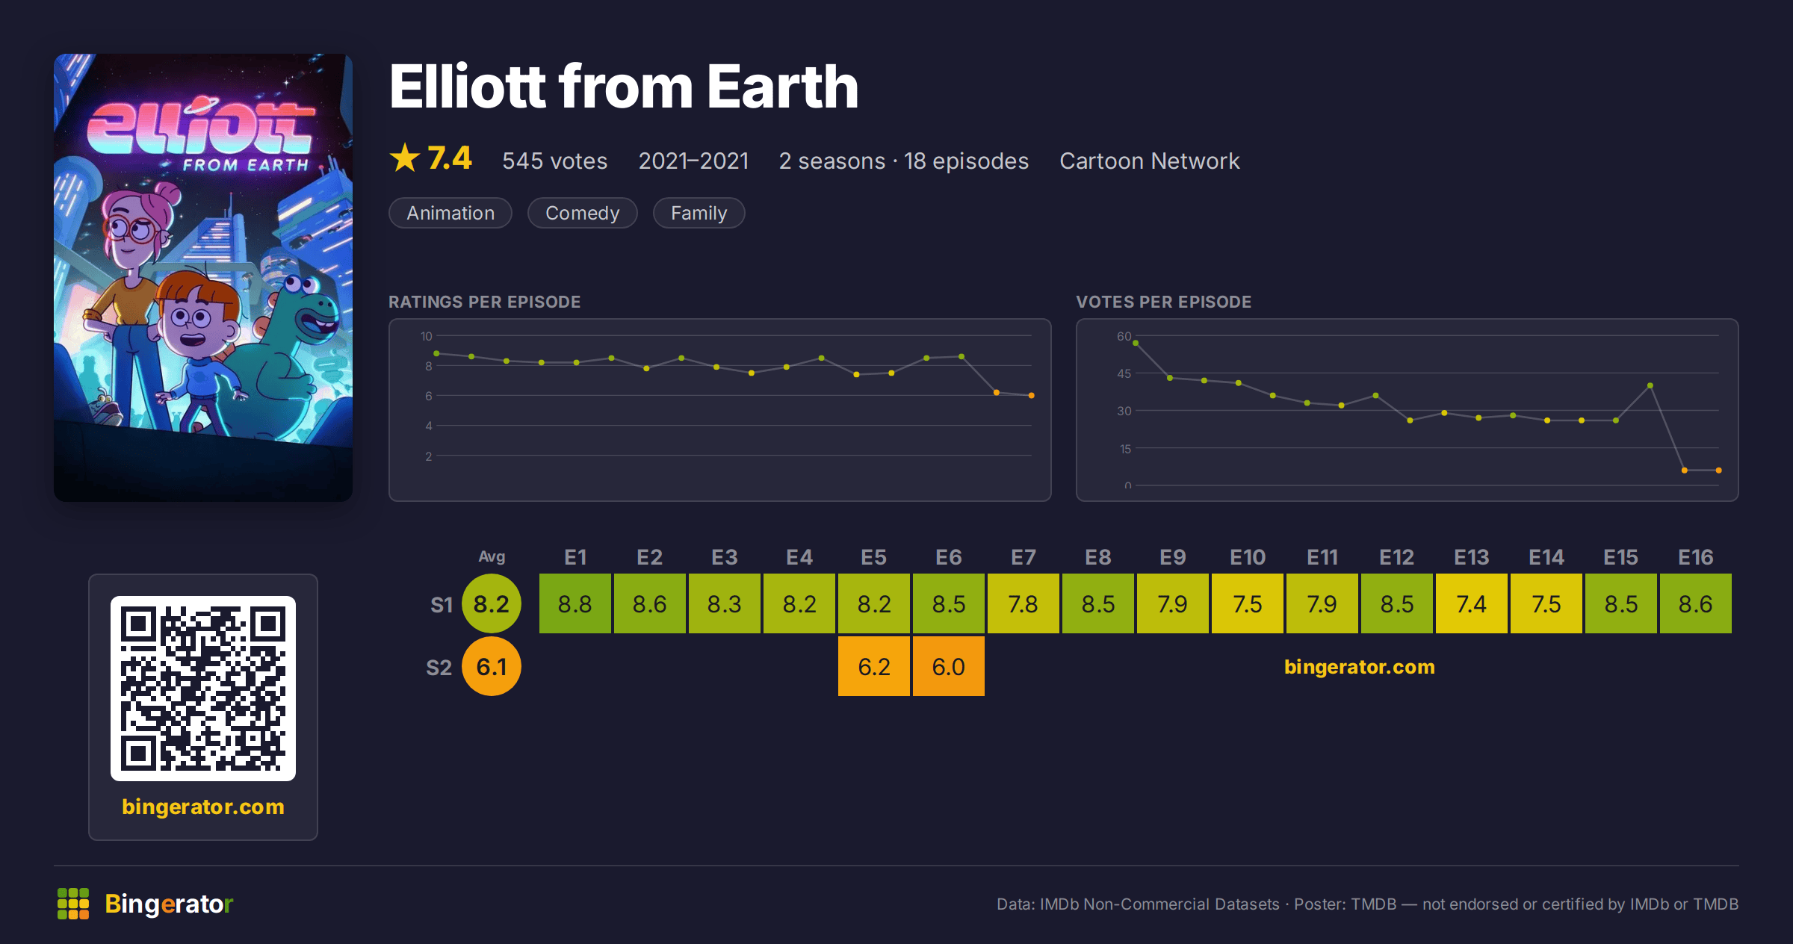The image size is (1793, 944).
Task: Click the E7 column header
Action: click(1024, 557)
